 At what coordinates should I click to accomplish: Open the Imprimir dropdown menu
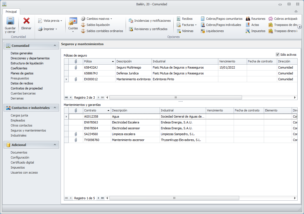56,29
